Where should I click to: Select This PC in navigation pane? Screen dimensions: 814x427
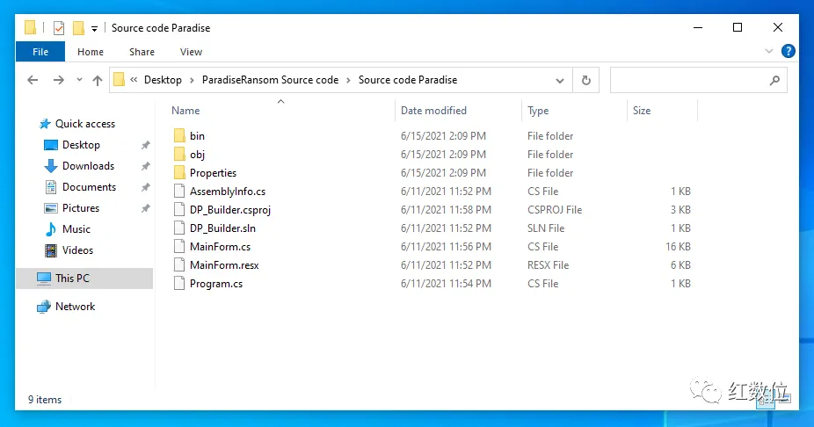coord(84,279)
